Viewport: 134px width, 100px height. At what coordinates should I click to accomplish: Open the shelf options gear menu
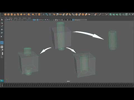(x=2, y=15)
